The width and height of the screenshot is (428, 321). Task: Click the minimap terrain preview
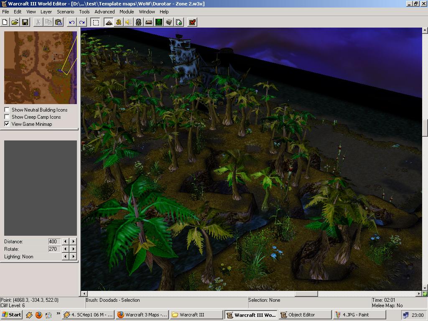[41, 68]
